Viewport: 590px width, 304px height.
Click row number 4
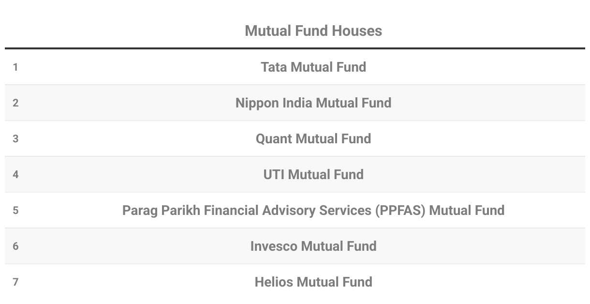coord(15,175)
